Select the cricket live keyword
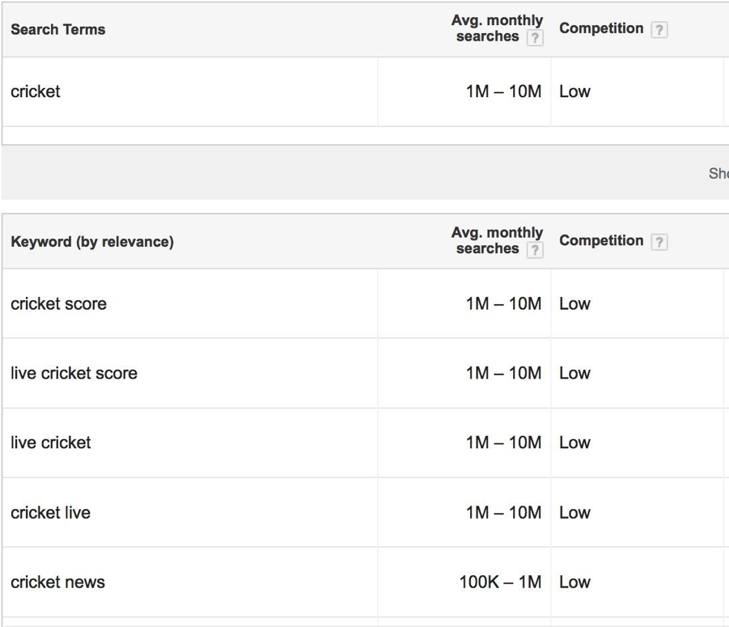The image size is (729, 627). pyautogui.click(x=50, y=512)
